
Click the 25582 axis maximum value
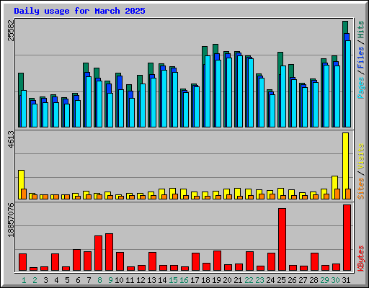pyautogui.click(x=12, y=30)
